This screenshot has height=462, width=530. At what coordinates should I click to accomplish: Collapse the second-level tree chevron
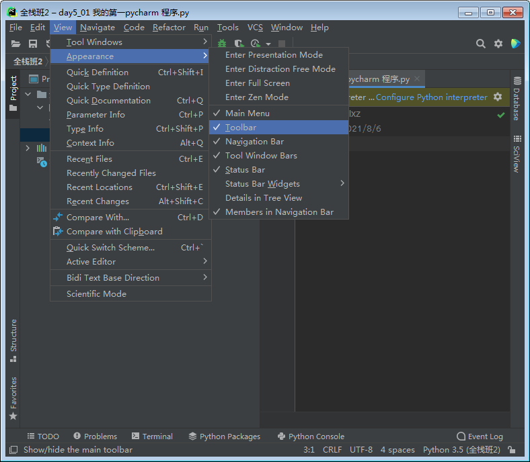coord(40,107)
